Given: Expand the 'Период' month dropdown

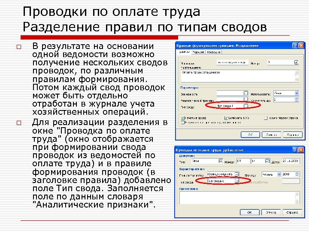Looking at the screenshot, I should 279,174.
